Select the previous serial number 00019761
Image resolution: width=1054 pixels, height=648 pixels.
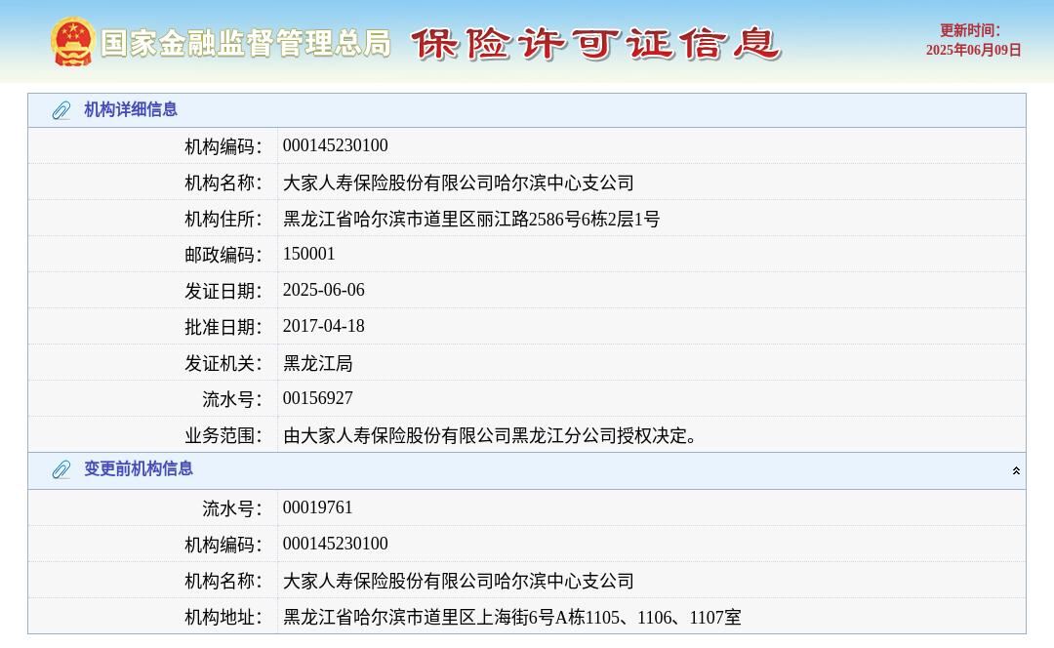pos(317,507)
